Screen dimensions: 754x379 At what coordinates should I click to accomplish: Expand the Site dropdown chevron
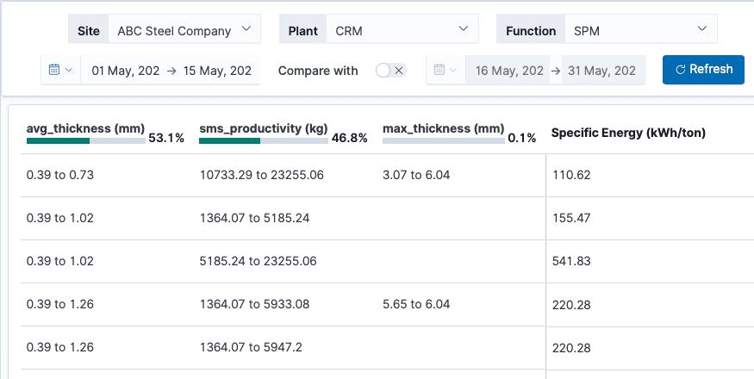tap(246, 28)
